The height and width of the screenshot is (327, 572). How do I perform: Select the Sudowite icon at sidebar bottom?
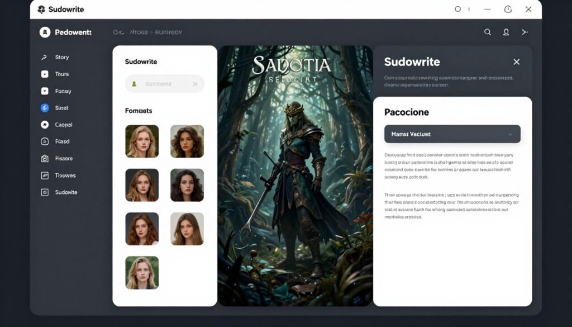tap(45, 192)
